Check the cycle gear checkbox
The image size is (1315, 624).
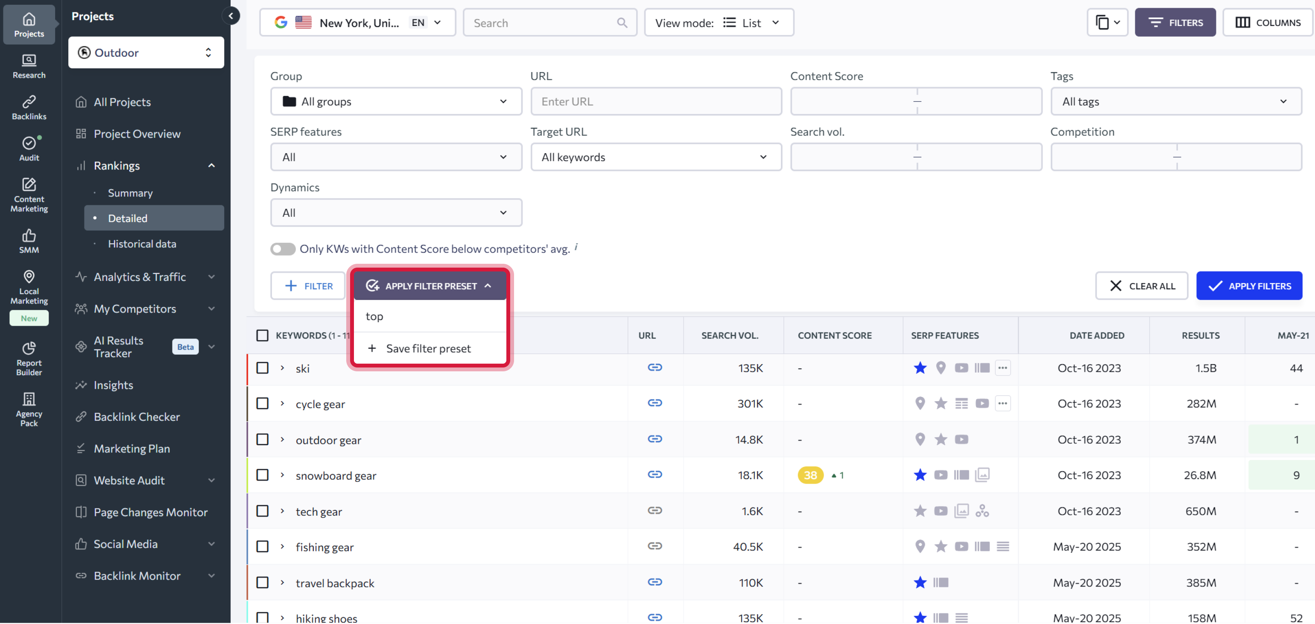pyautogui.click(x=263, y=404)
